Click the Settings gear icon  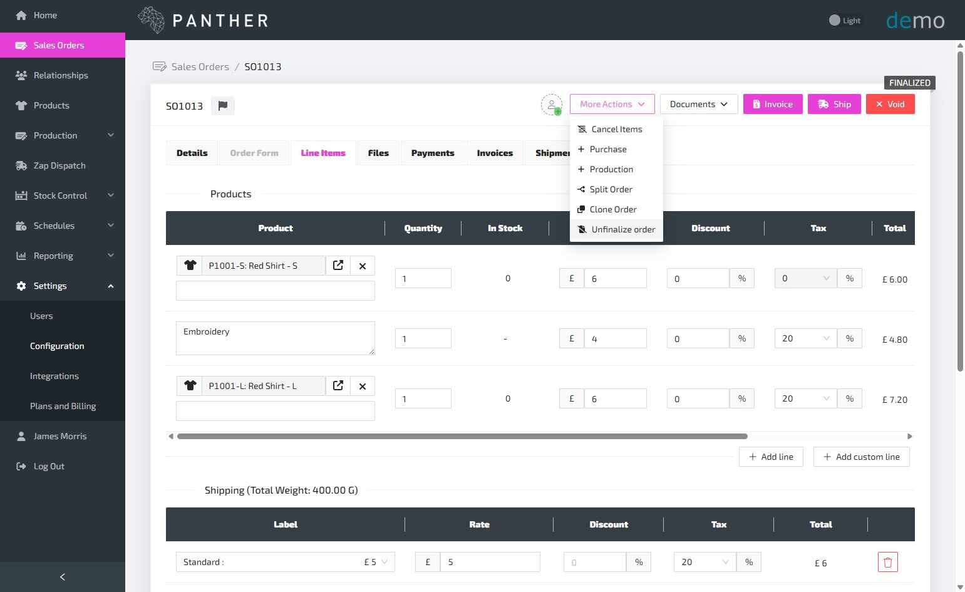[21, 286]
